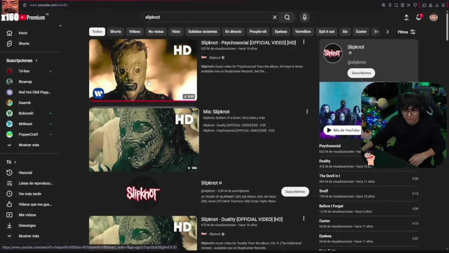Select the En directo filter chip

coord(233,32)
